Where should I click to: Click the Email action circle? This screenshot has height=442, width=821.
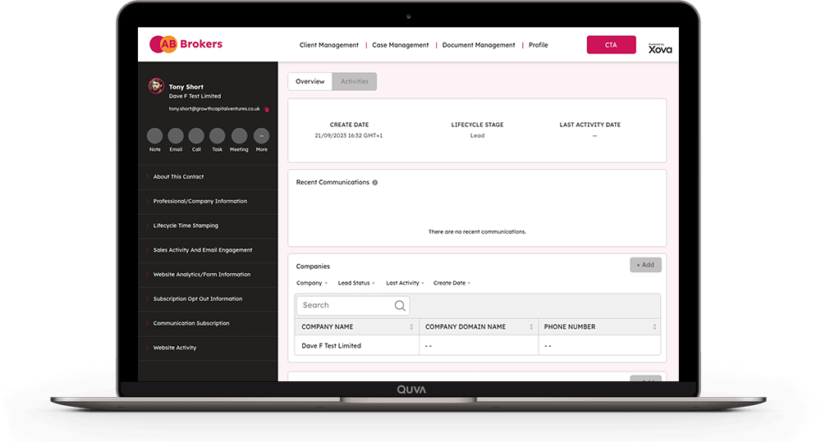pos(176,136)
